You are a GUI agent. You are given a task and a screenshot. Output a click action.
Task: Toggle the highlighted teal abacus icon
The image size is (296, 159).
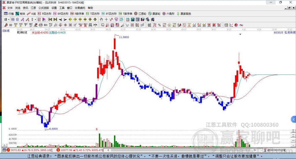point(121,19)
